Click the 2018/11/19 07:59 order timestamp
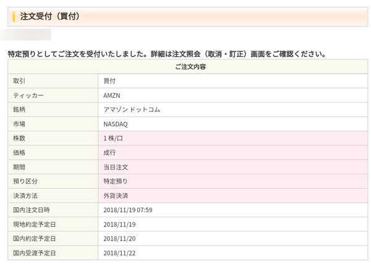 128,210
